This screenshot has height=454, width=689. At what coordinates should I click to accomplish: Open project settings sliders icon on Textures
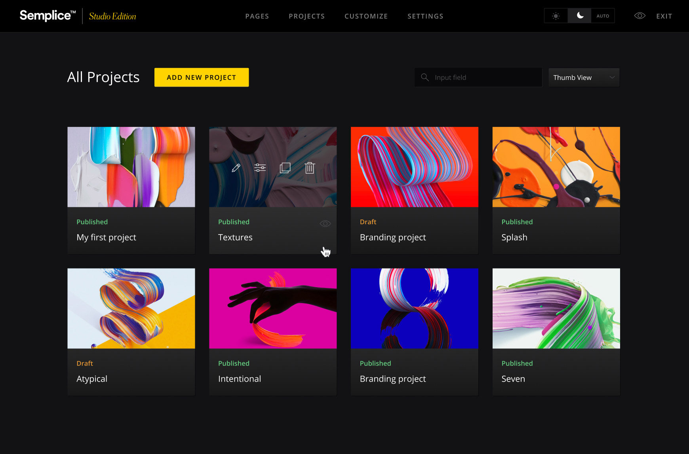click(260, 168)
